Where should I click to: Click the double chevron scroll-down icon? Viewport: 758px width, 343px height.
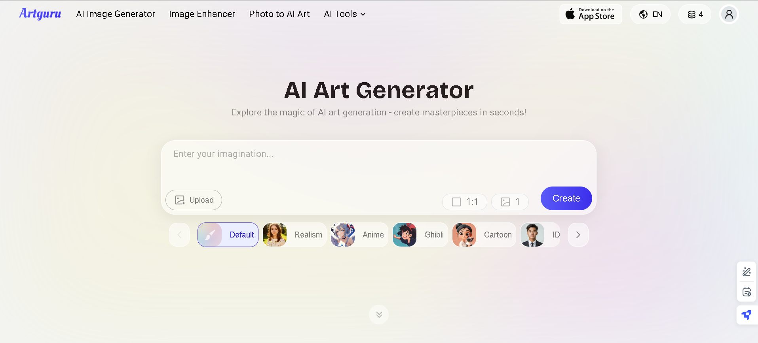coord(379,315)
